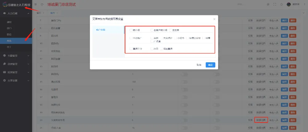Click 取消 to cancel the dialog
Viewport: 308px width, 132px height.
tap(199, 65)
